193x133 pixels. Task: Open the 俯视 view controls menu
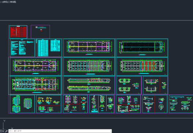pyautogui.click(x=5, y=2)
